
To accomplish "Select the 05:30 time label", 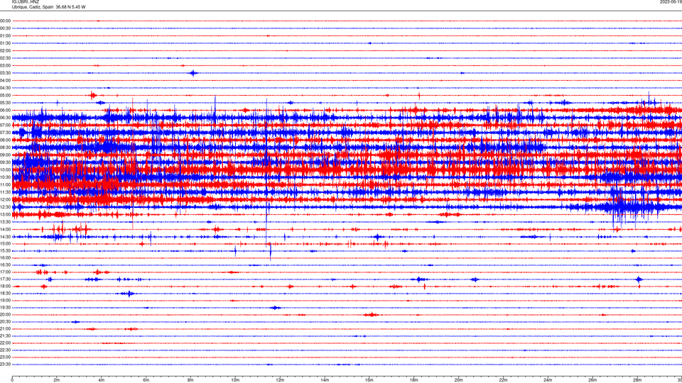I will click(5, 103).
